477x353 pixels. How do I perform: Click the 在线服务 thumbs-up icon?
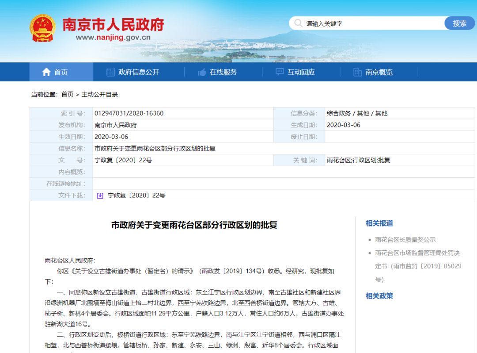coord(202,72)
